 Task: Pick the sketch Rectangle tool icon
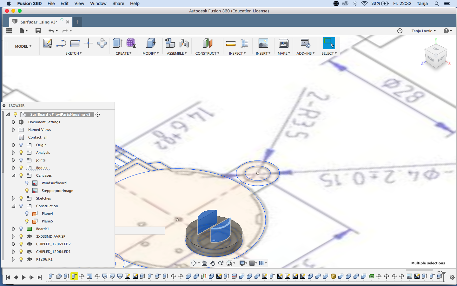(x=75, y=43)
